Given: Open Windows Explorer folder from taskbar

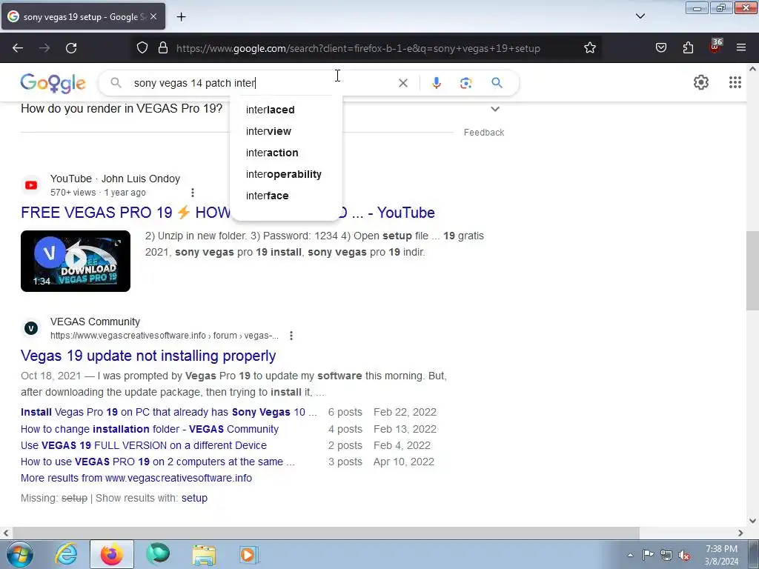Looking at the screenshot, I should tap(204, 554).
